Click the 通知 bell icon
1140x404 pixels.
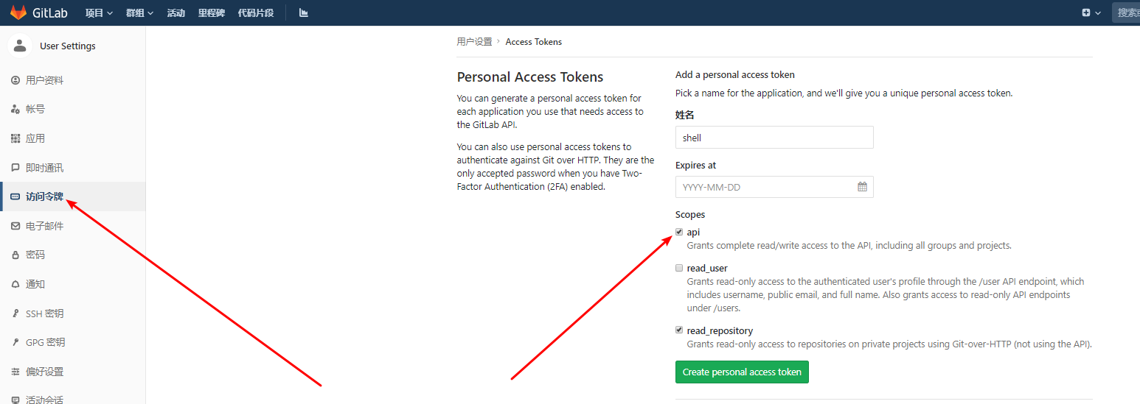(15, 284)
